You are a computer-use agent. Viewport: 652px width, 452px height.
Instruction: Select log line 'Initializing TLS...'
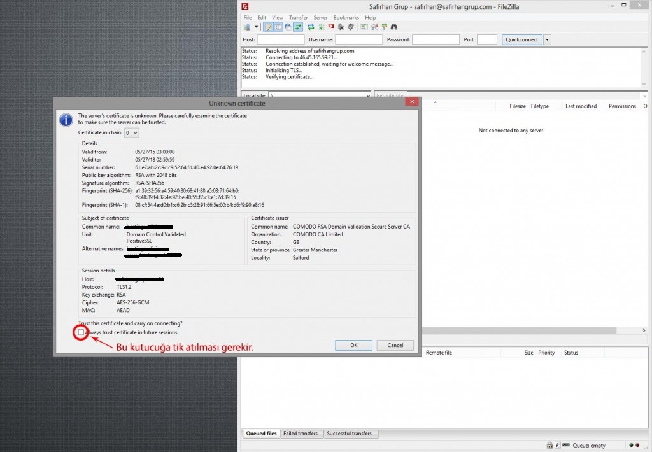click(x=284, y=70)
